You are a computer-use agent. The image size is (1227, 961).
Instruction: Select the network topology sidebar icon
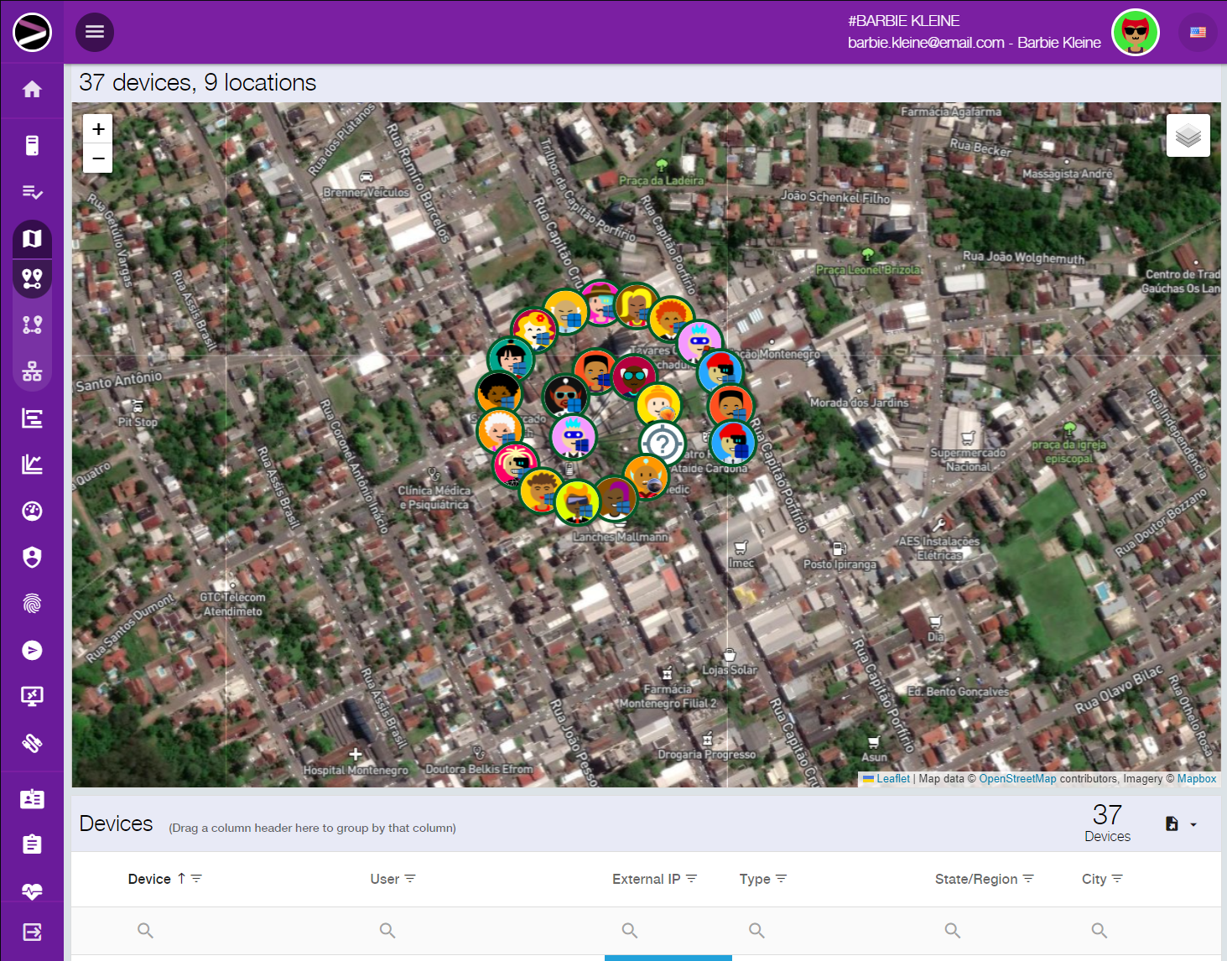pos(32,371)
